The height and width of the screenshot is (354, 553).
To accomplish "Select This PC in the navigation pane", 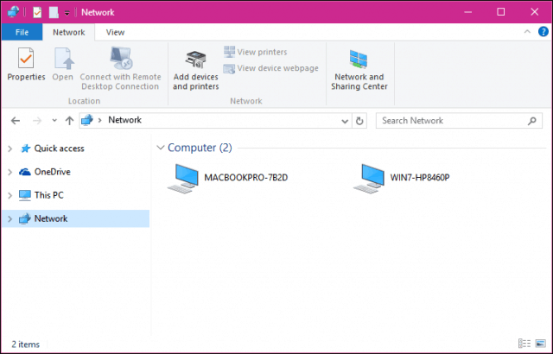I will (x=49, y=195).
